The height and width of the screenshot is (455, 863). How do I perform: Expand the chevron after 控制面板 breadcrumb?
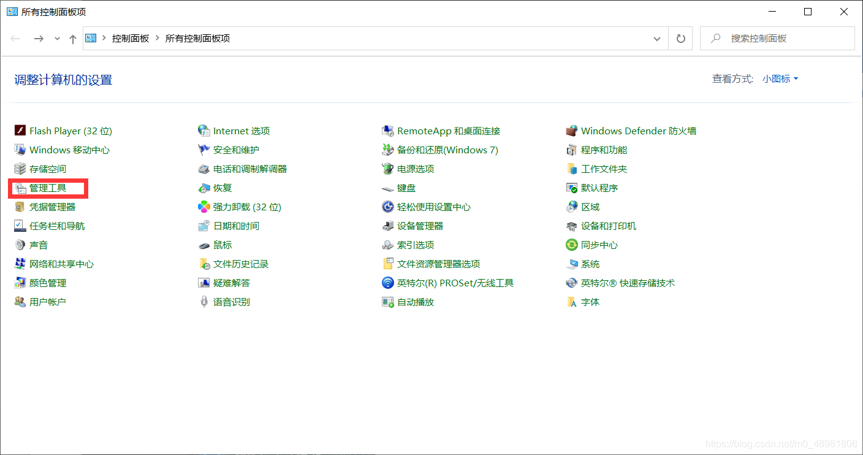click(x=157, y=38)
